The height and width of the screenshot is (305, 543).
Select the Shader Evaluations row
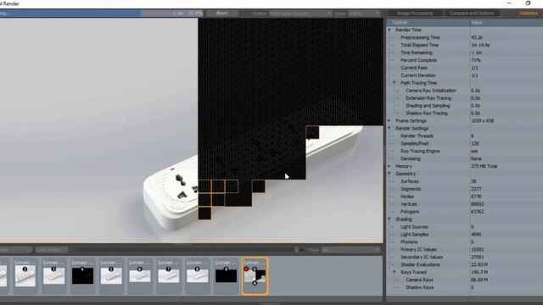[465, 264]
